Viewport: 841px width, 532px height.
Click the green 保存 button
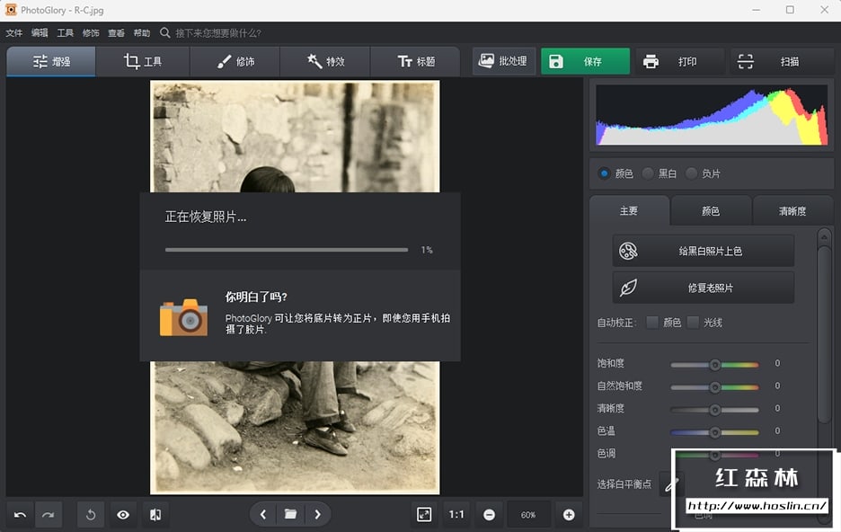[584, 62]
